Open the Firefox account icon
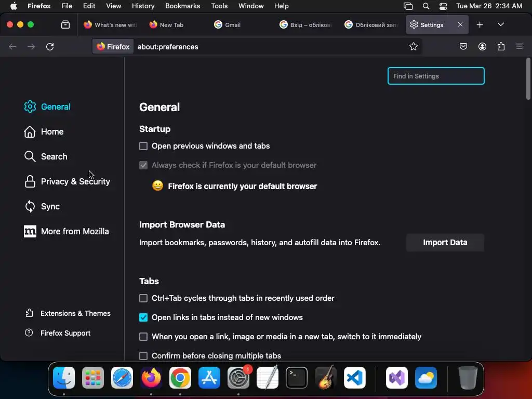The image size is (532, 399). pyautogui.click(x=482, y=46)
